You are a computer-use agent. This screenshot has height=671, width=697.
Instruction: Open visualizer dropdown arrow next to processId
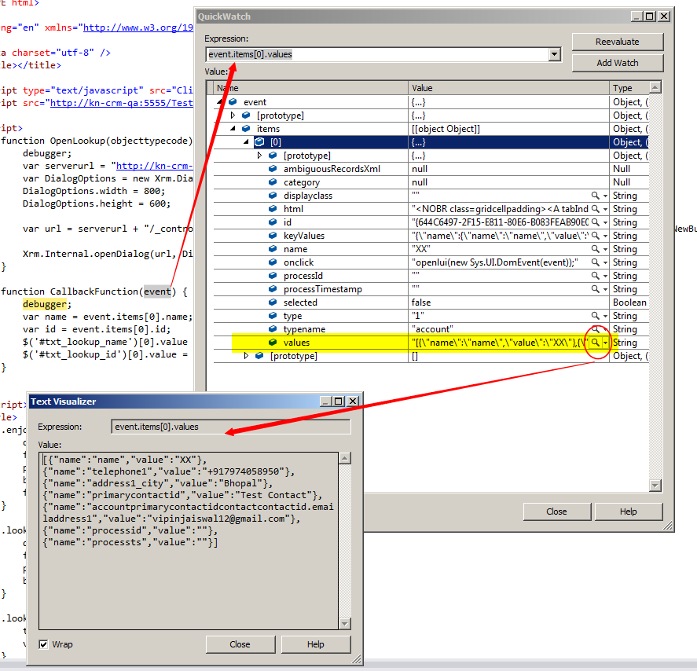point(603,275)
